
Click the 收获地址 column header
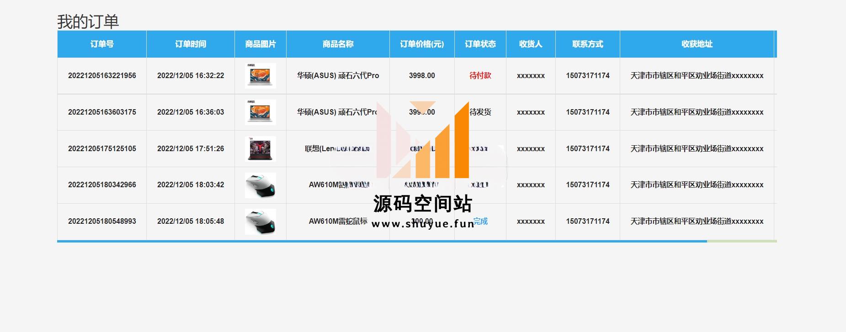pyautogui.click(x=697, y=44)
